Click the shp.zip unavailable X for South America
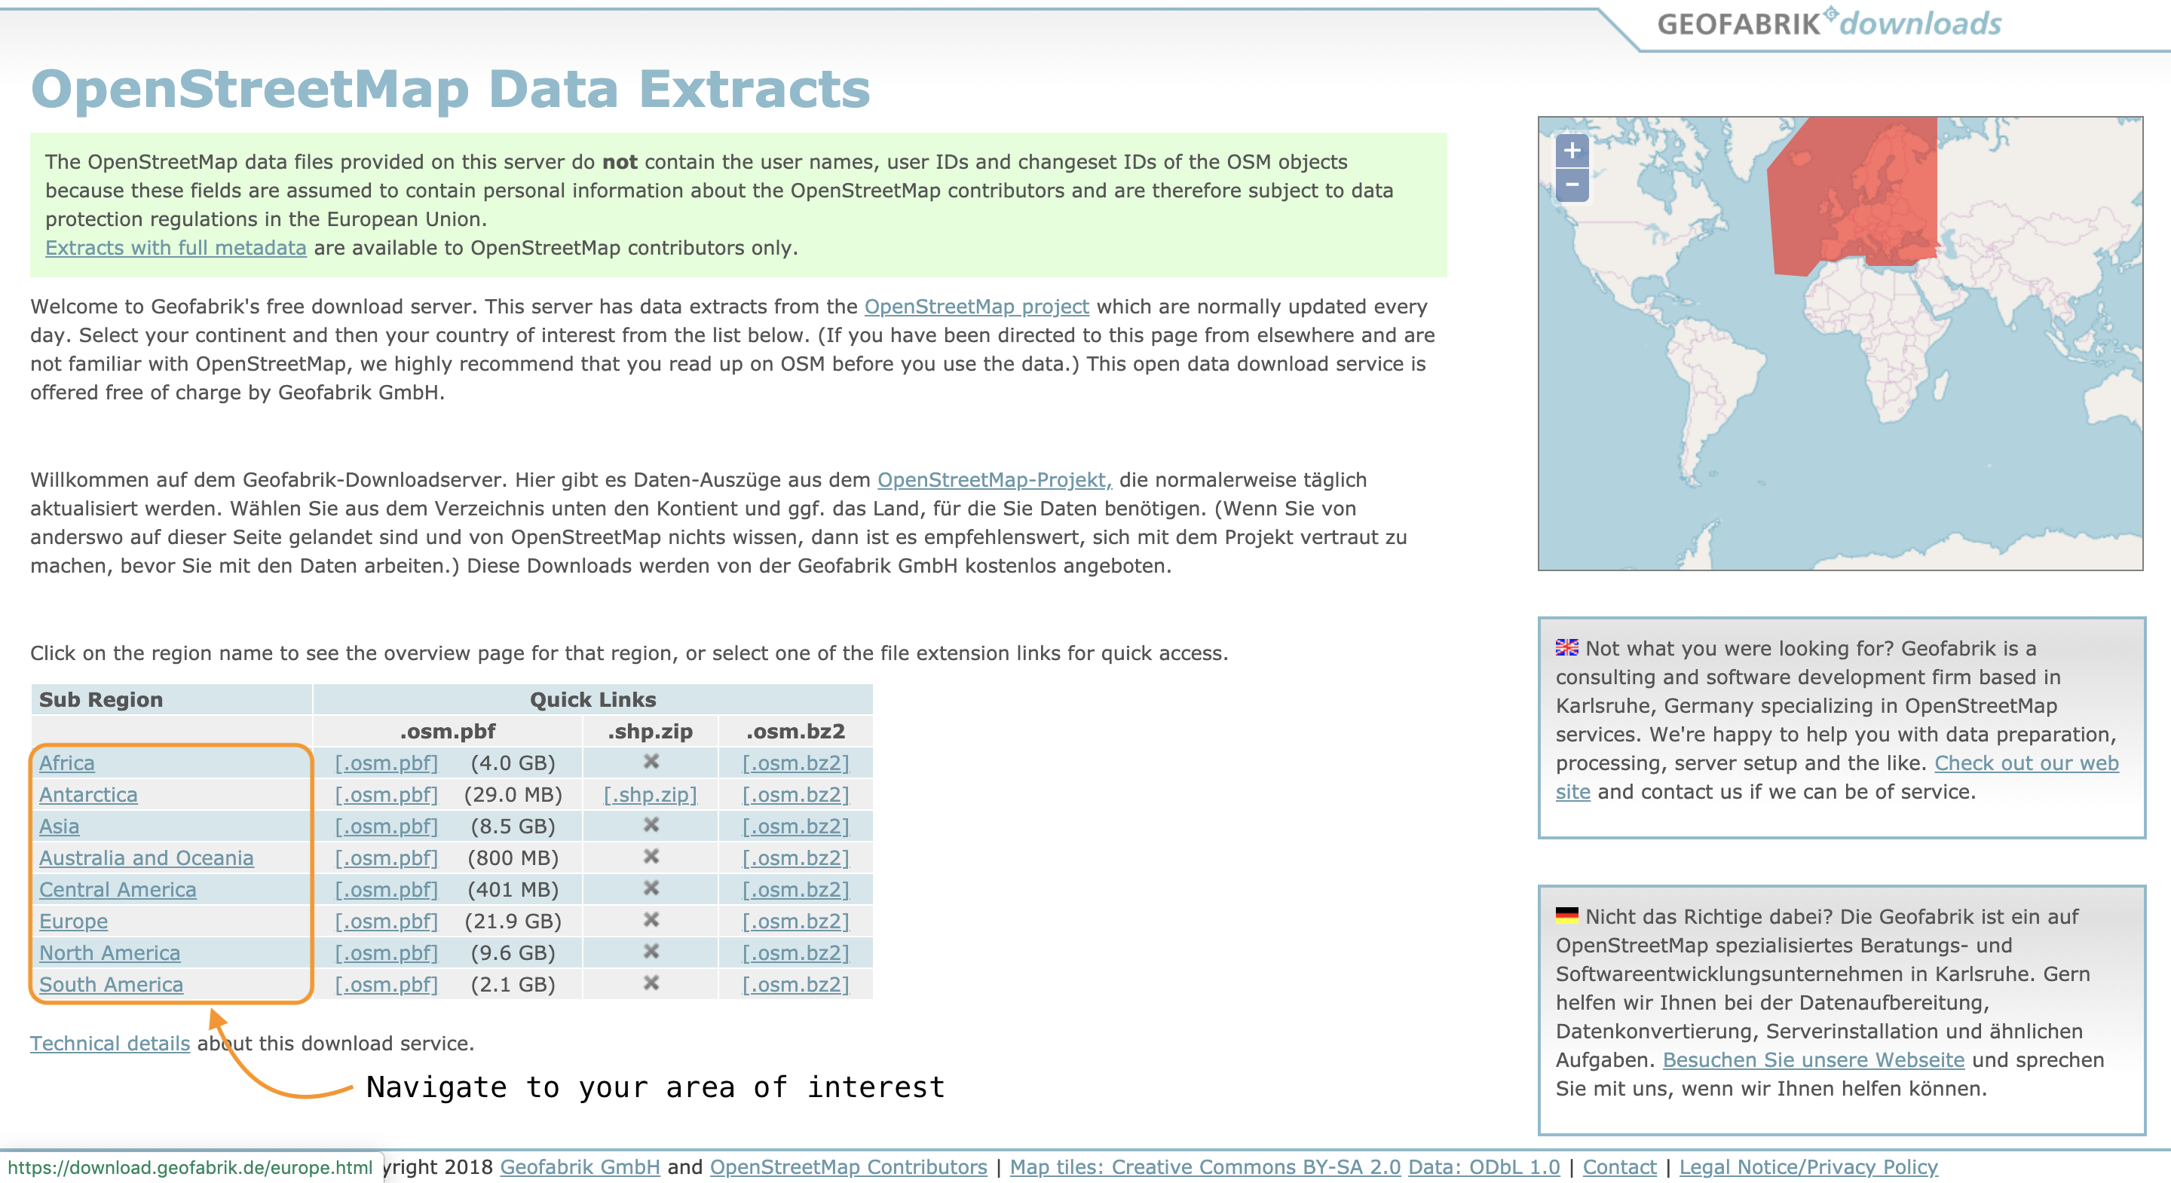 coord(651,983)
